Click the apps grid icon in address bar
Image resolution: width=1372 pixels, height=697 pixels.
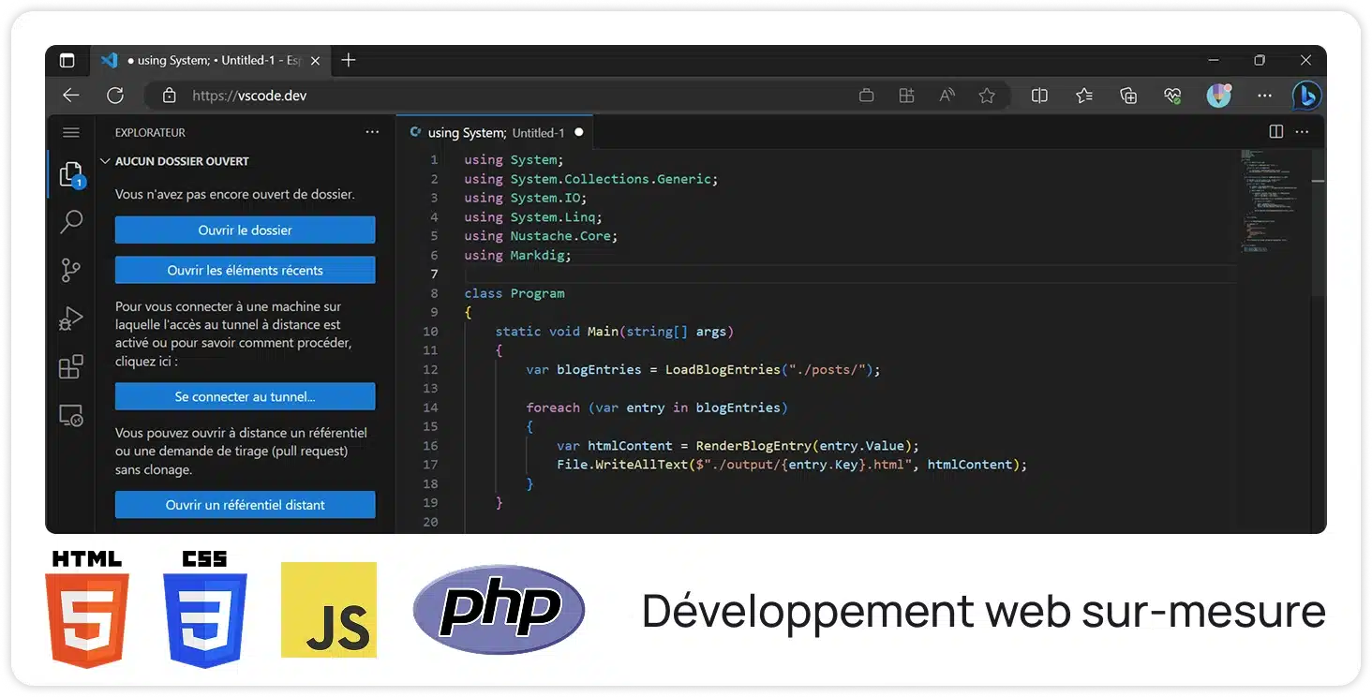tap(906, 96)
